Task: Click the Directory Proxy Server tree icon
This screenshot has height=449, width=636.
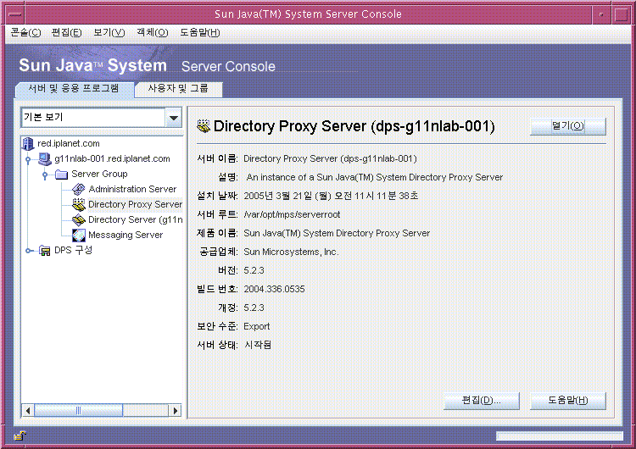Action: (x=79, y=204)
